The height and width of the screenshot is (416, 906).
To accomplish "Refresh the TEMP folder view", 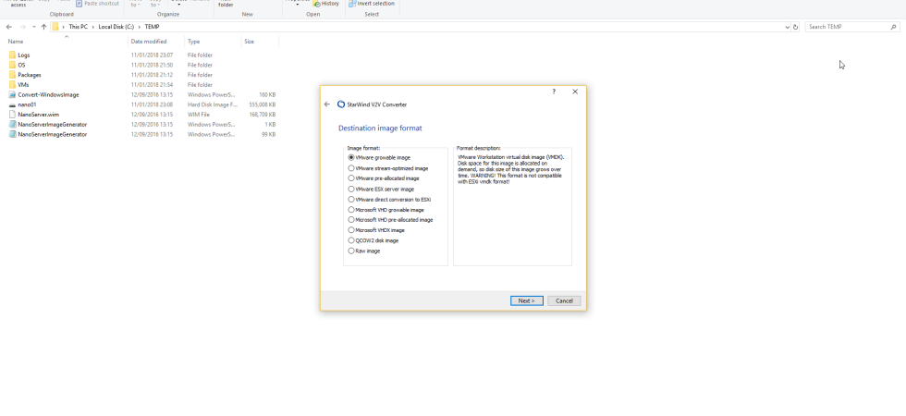I will point(795,27).
